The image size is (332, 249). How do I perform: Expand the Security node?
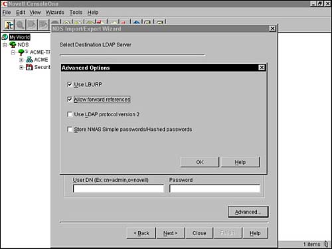tap(21, 67)
